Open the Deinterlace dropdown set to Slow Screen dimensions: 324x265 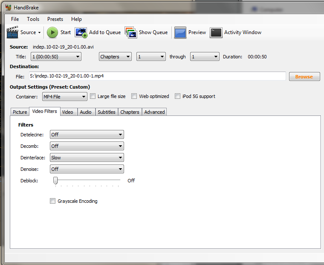[x=87, y=158]
